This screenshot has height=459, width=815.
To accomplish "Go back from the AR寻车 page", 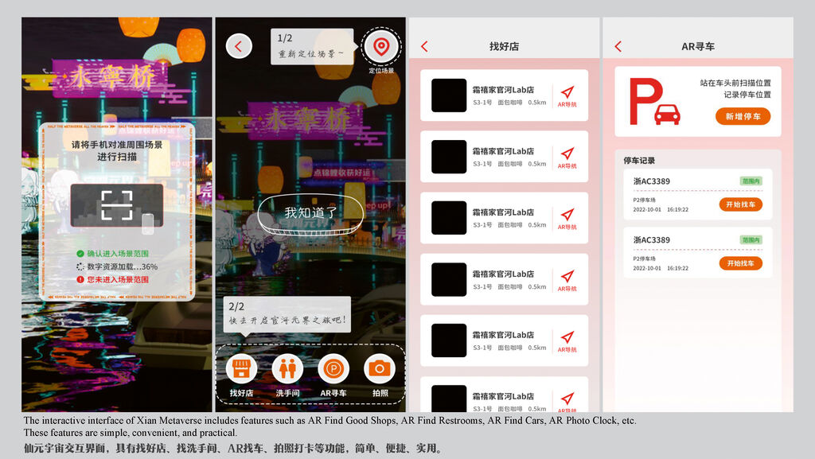I will tap(618, 47).
